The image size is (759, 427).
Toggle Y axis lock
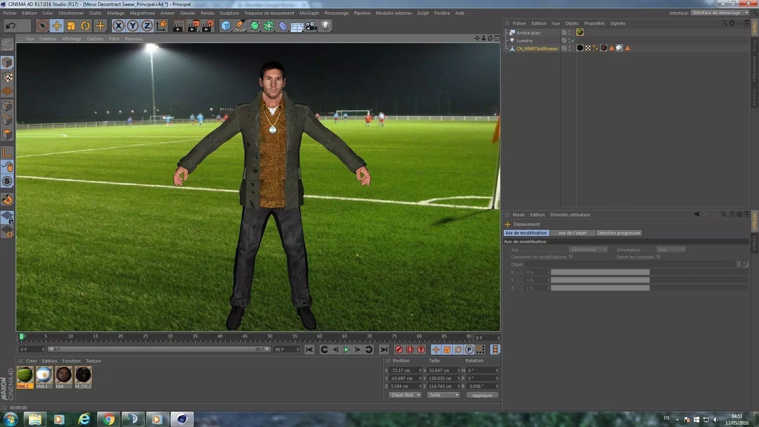[x=133, y=26]
